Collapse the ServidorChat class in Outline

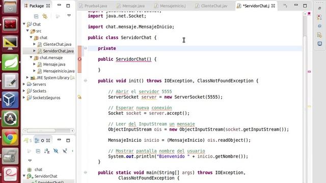click(24, 176)
